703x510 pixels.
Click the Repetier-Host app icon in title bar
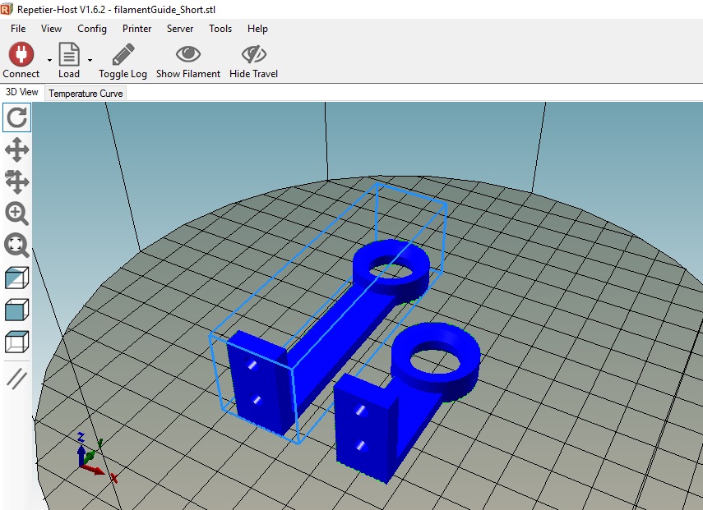click(x=7, y=8)
